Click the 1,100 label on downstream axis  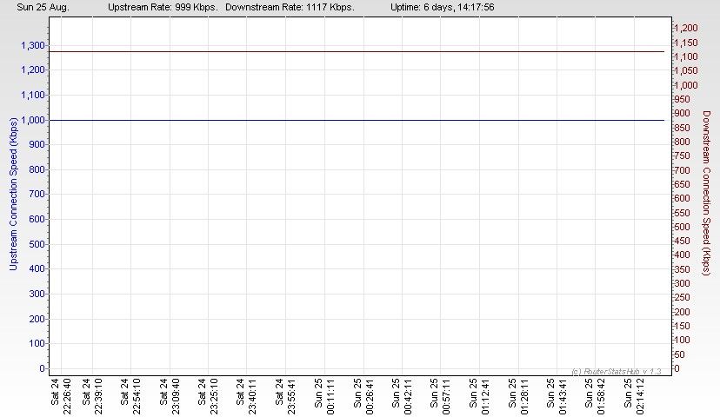point(686,56)
